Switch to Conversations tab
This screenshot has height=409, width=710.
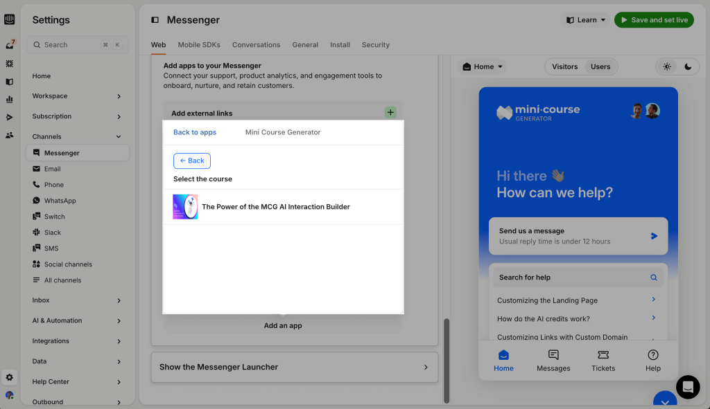(x=257, y=45)
